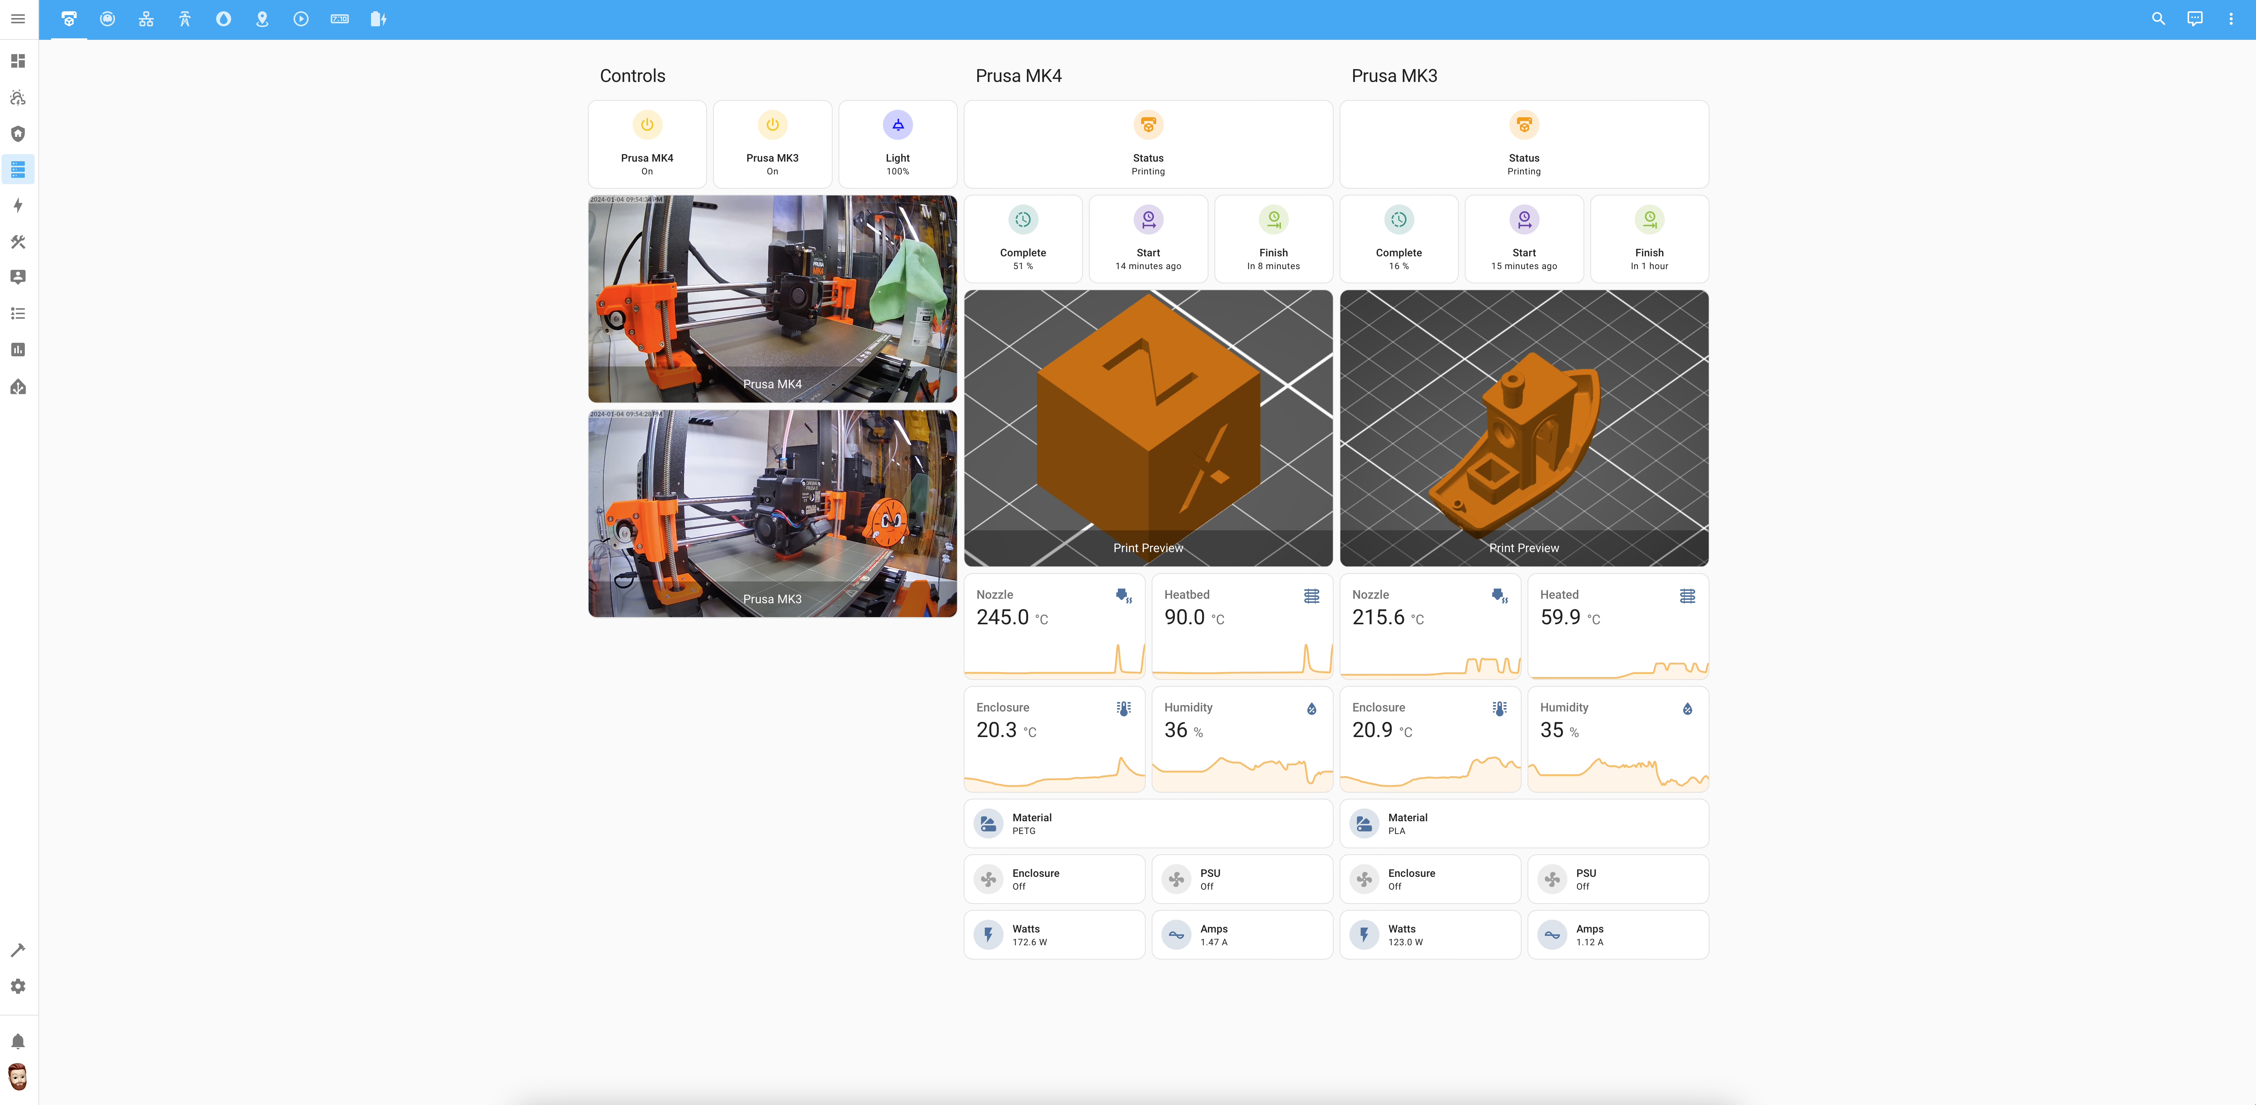Image resolution: width=2256 pixels, height=1105 pixels.
Task: Open the hamburger sidebar menu
Action: [18, 19]
